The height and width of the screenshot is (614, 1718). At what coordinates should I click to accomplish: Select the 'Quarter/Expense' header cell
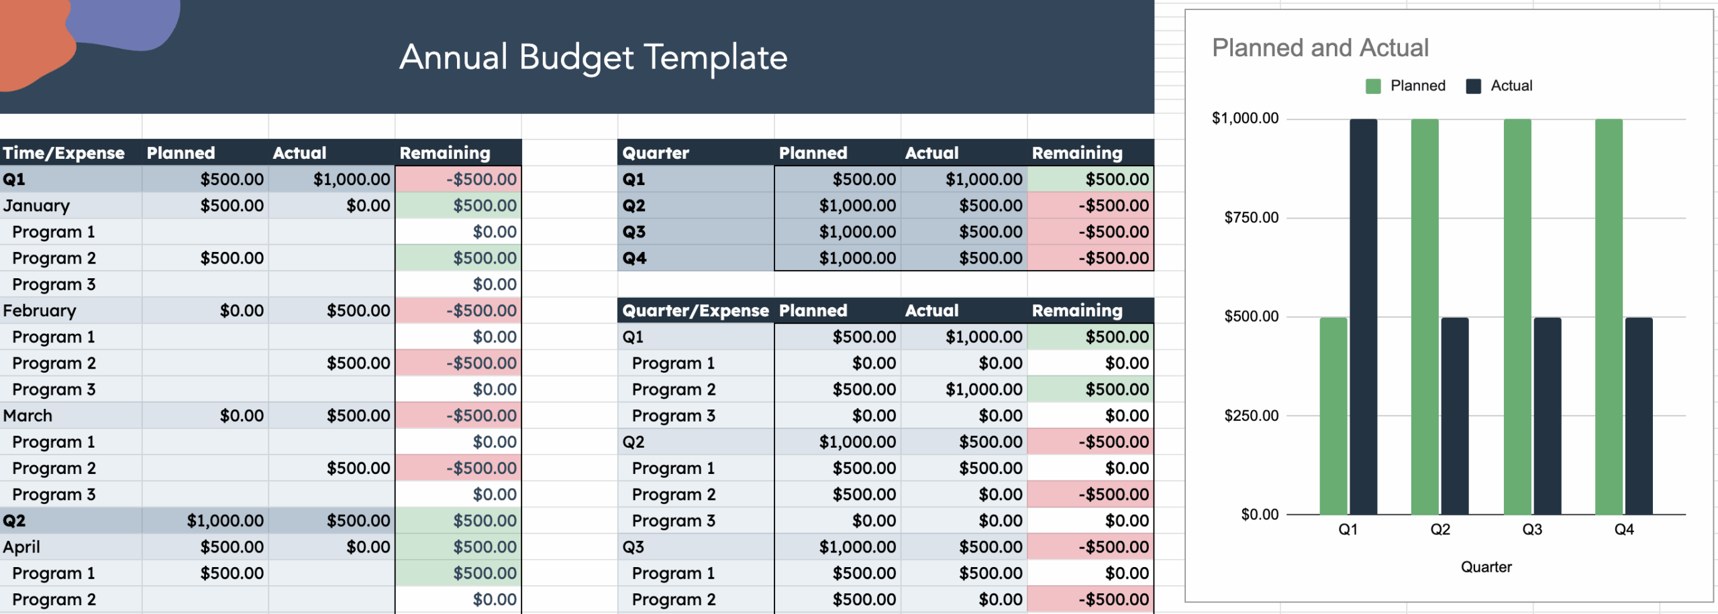695,310
